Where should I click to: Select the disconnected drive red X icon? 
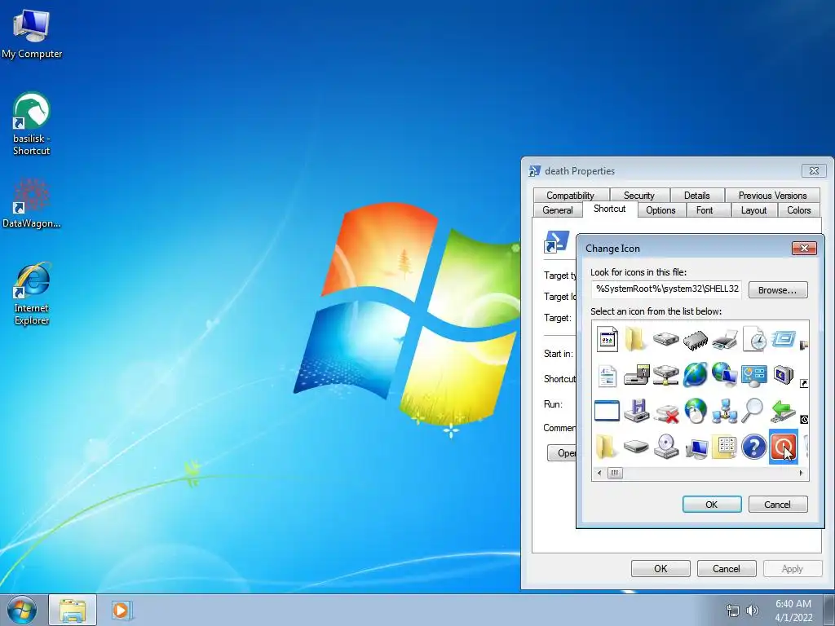[x=665, y=412]
